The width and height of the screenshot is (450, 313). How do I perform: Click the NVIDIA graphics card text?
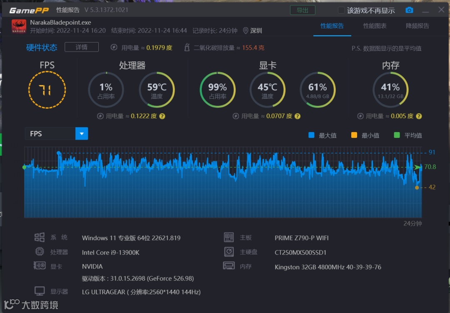coord(92,266)
